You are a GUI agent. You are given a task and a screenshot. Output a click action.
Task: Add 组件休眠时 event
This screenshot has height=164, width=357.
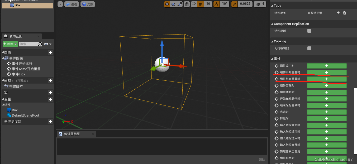point(327,92)
